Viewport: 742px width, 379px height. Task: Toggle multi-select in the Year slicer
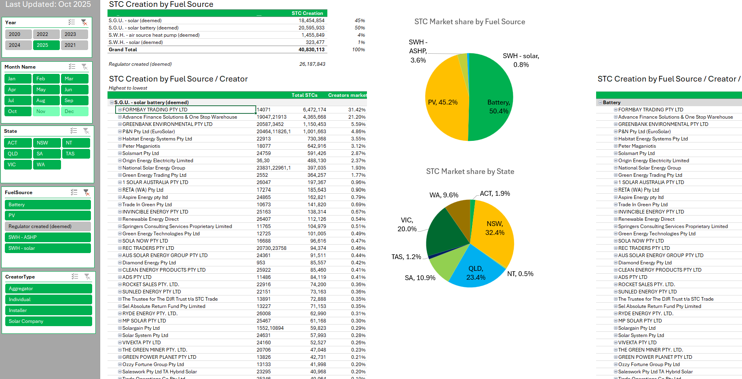(x=72, y=22)
